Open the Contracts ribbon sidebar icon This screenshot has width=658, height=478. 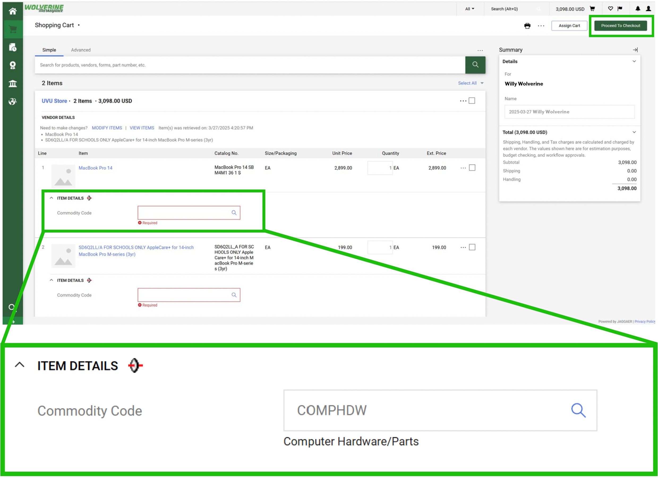12,65
